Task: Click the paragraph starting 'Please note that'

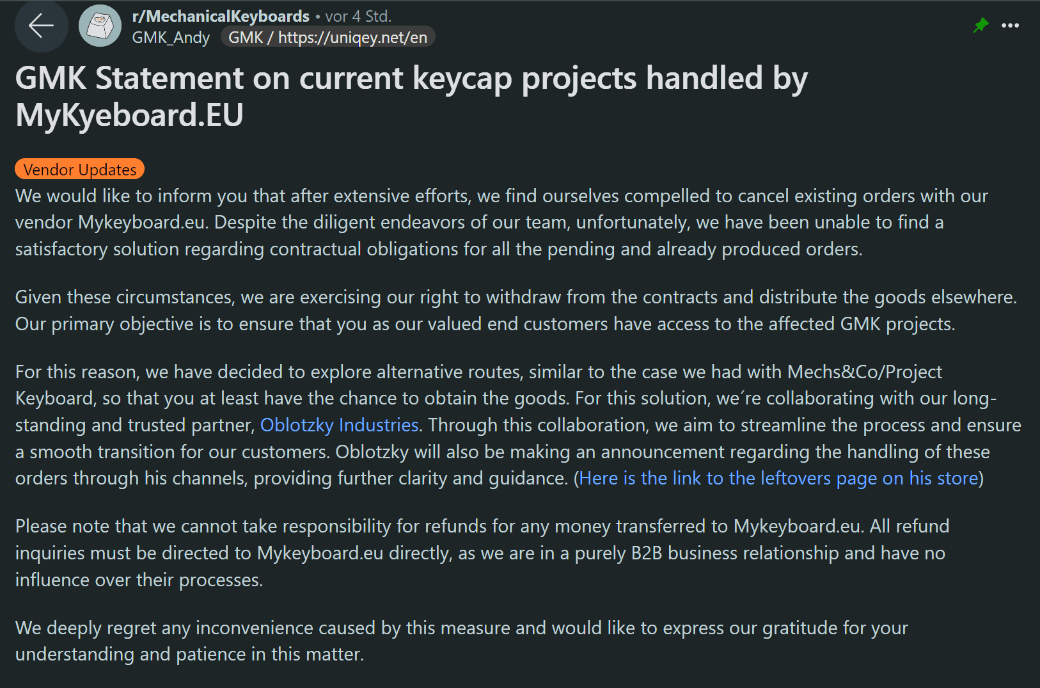Action: point(482,553)
